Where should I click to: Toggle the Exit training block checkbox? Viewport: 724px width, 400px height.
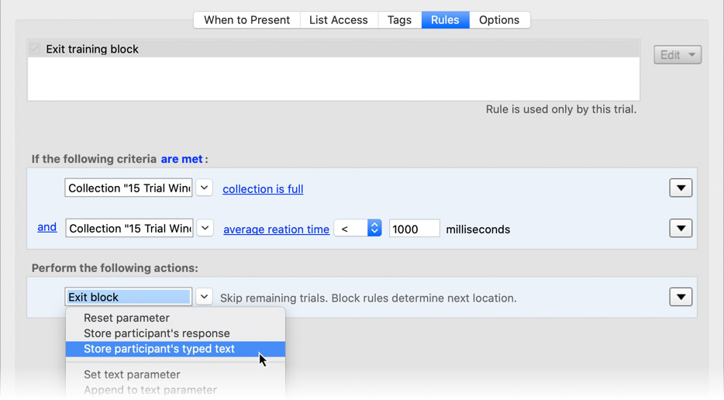point(35,49)
